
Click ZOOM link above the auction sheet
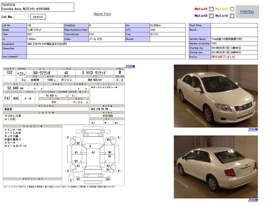point(130,66)
